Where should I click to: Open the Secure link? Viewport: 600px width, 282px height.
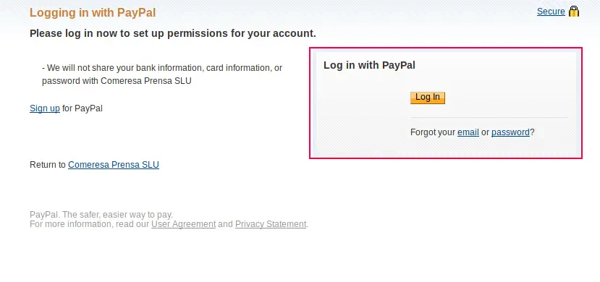pos(551,12)
